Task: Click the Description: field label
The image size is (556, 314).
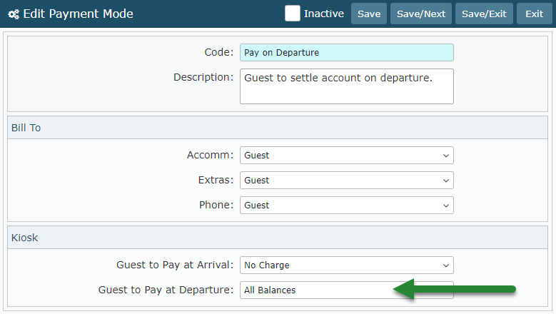Action: point(203,76)
